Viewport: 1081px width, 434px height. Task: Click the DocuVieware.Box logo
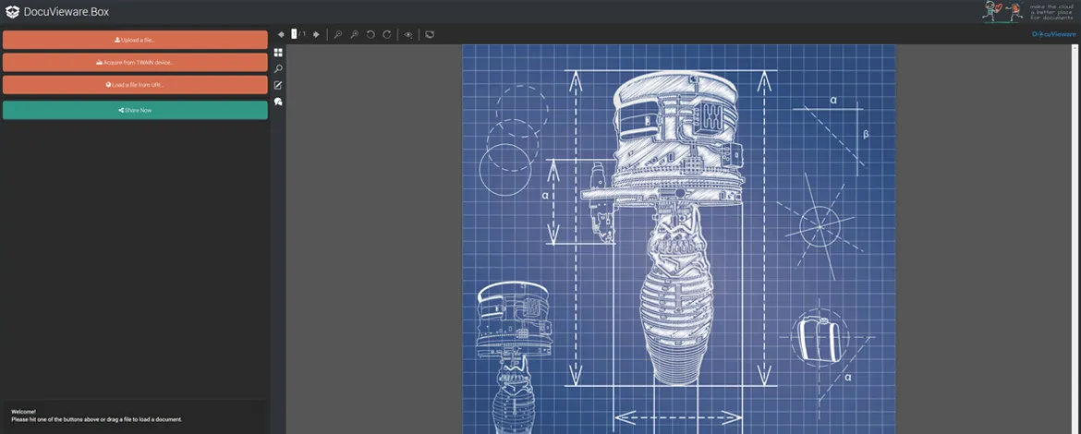pos(57,11)
